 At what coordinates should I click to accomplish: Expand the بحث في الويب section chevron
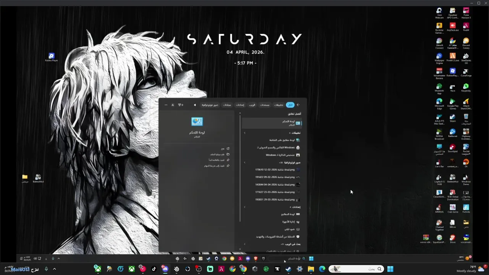245,244
